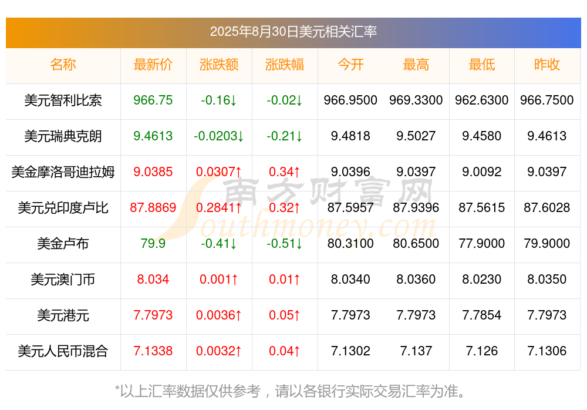The image size is (587, 410).
Task: Select the 名称 column header
Action: pos(63,65)
